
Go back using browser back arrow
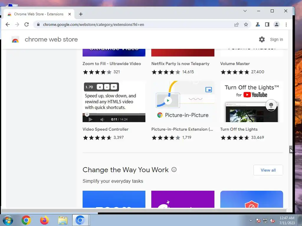point(8,24)
